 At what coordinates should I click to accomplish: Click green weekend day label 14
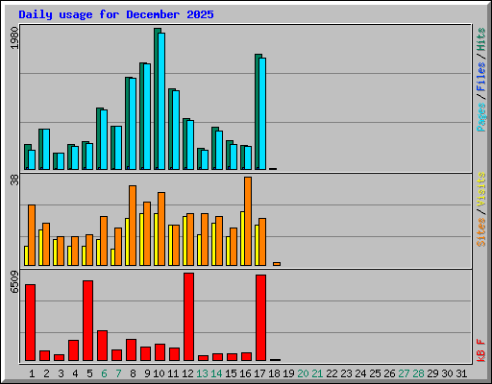216,373
